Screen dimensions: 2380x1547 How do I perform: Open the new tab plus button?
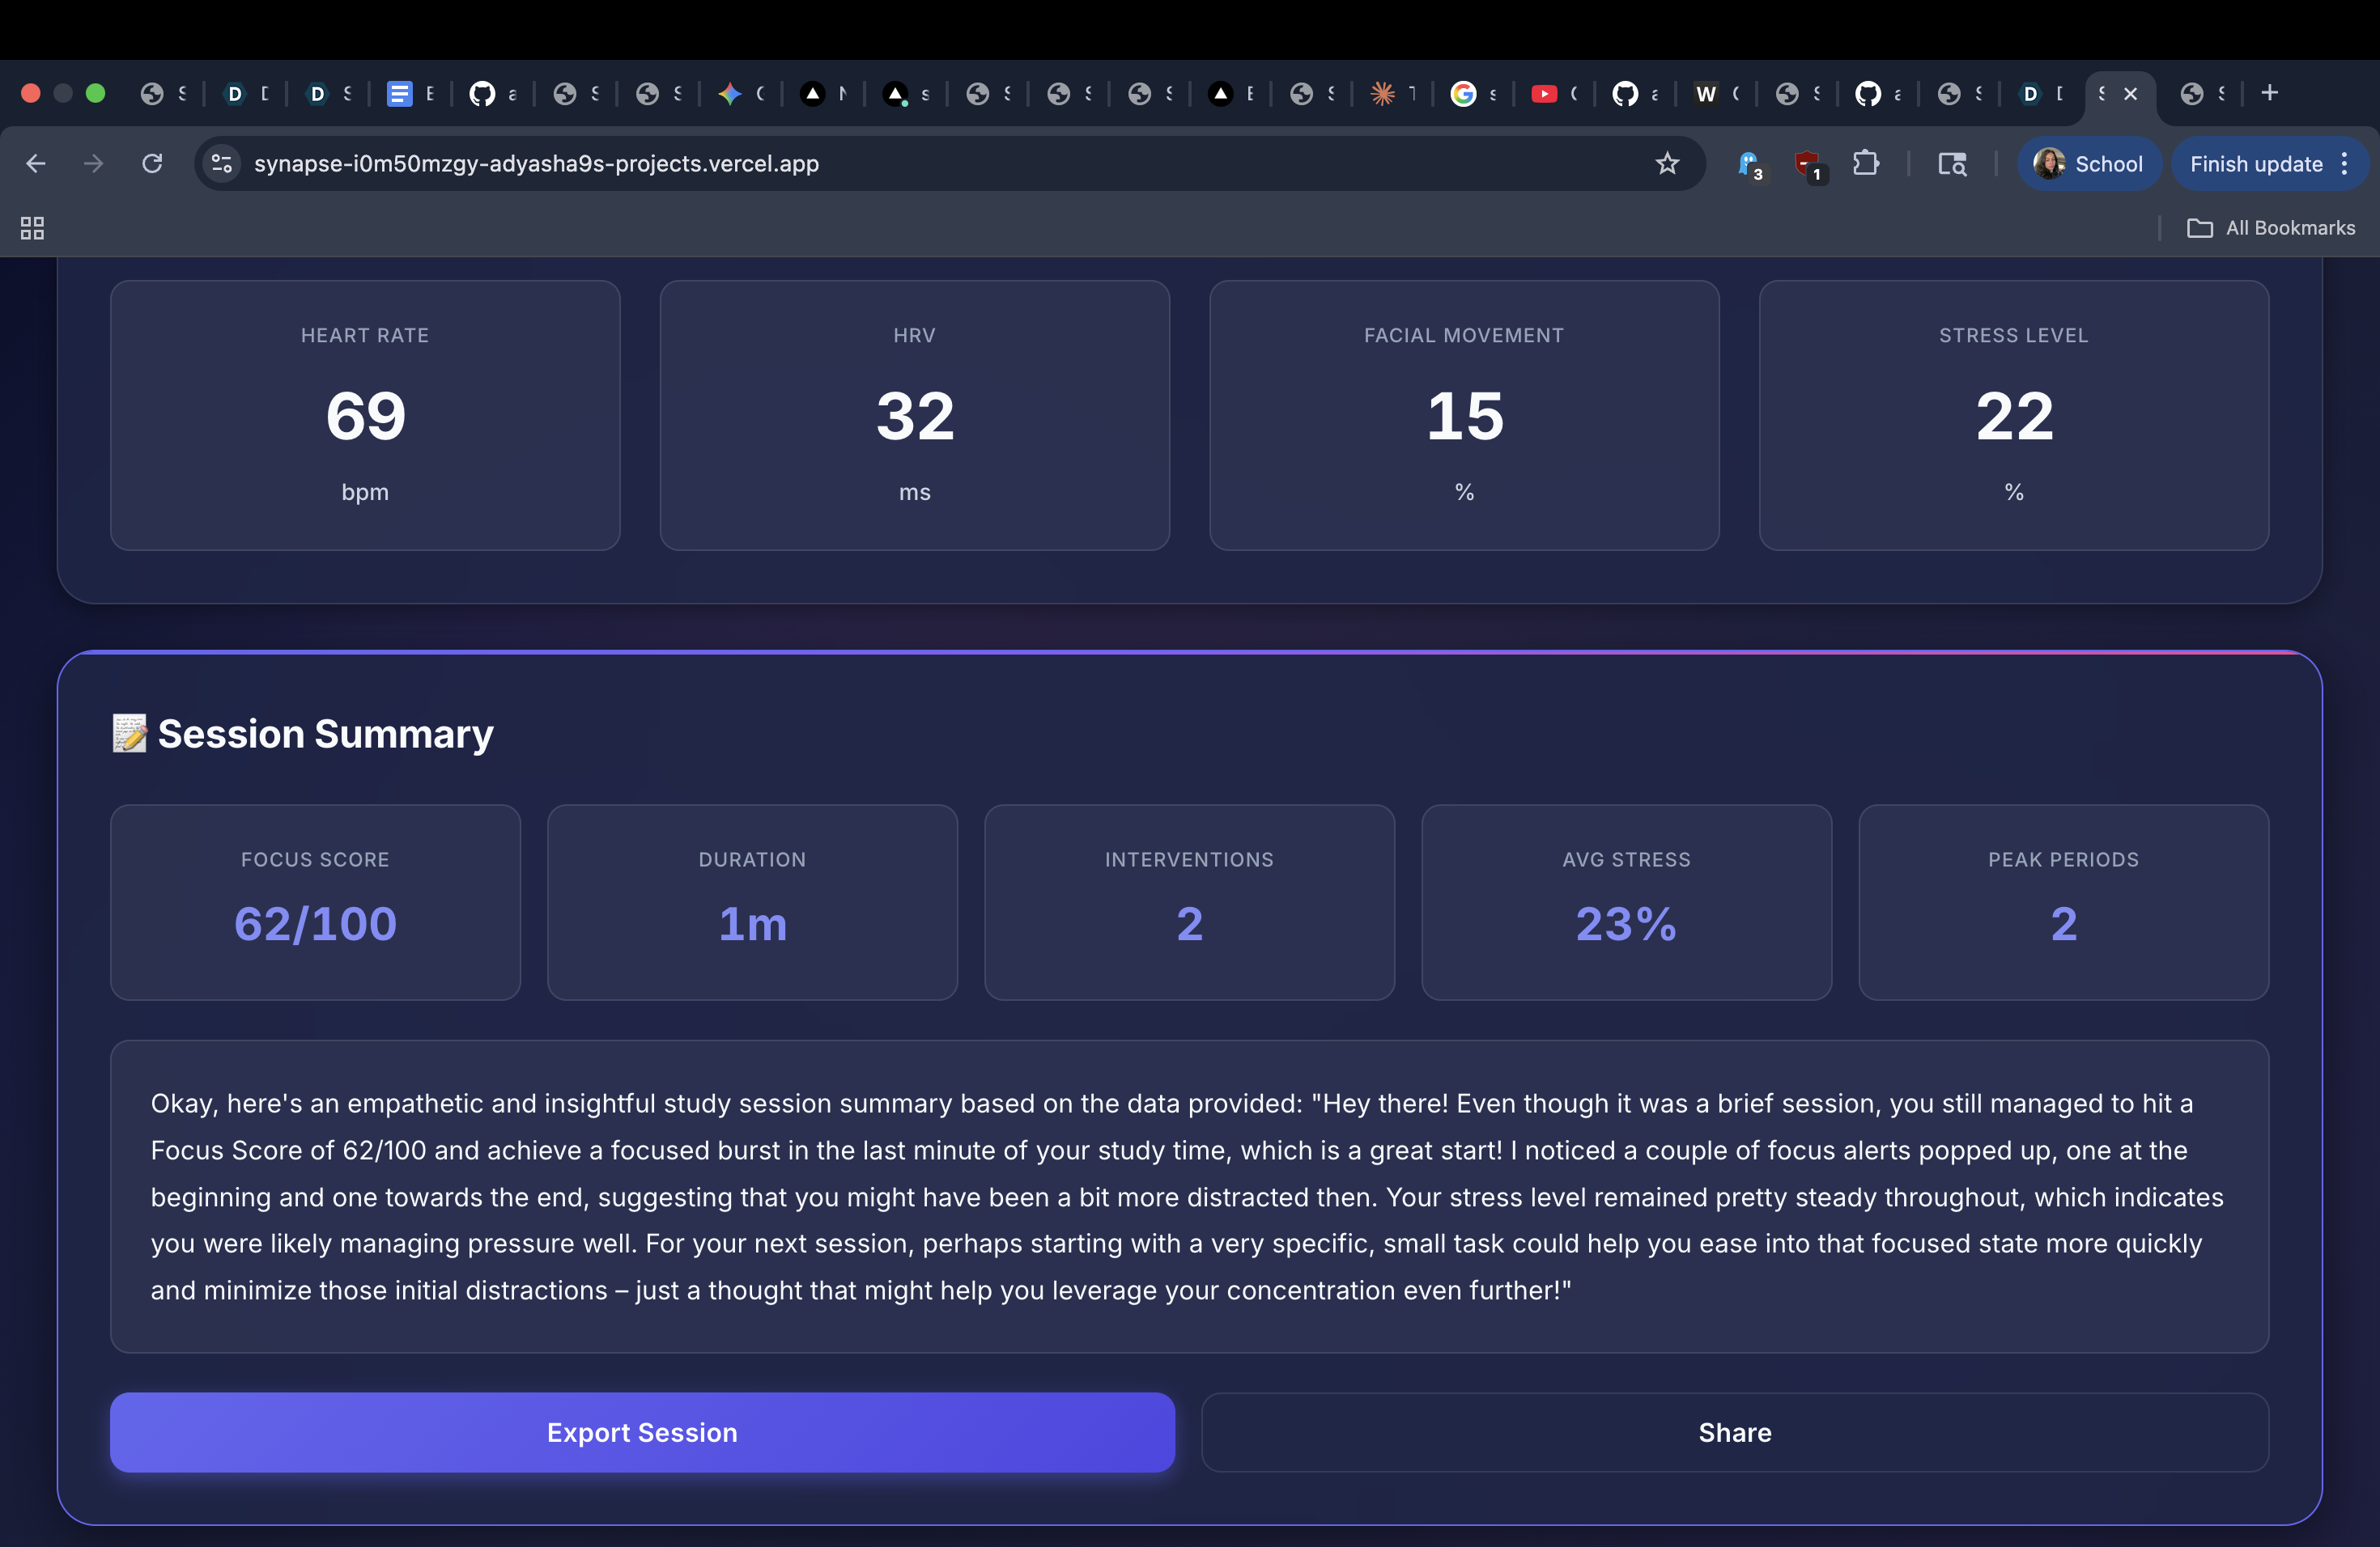pos(2269,93)
